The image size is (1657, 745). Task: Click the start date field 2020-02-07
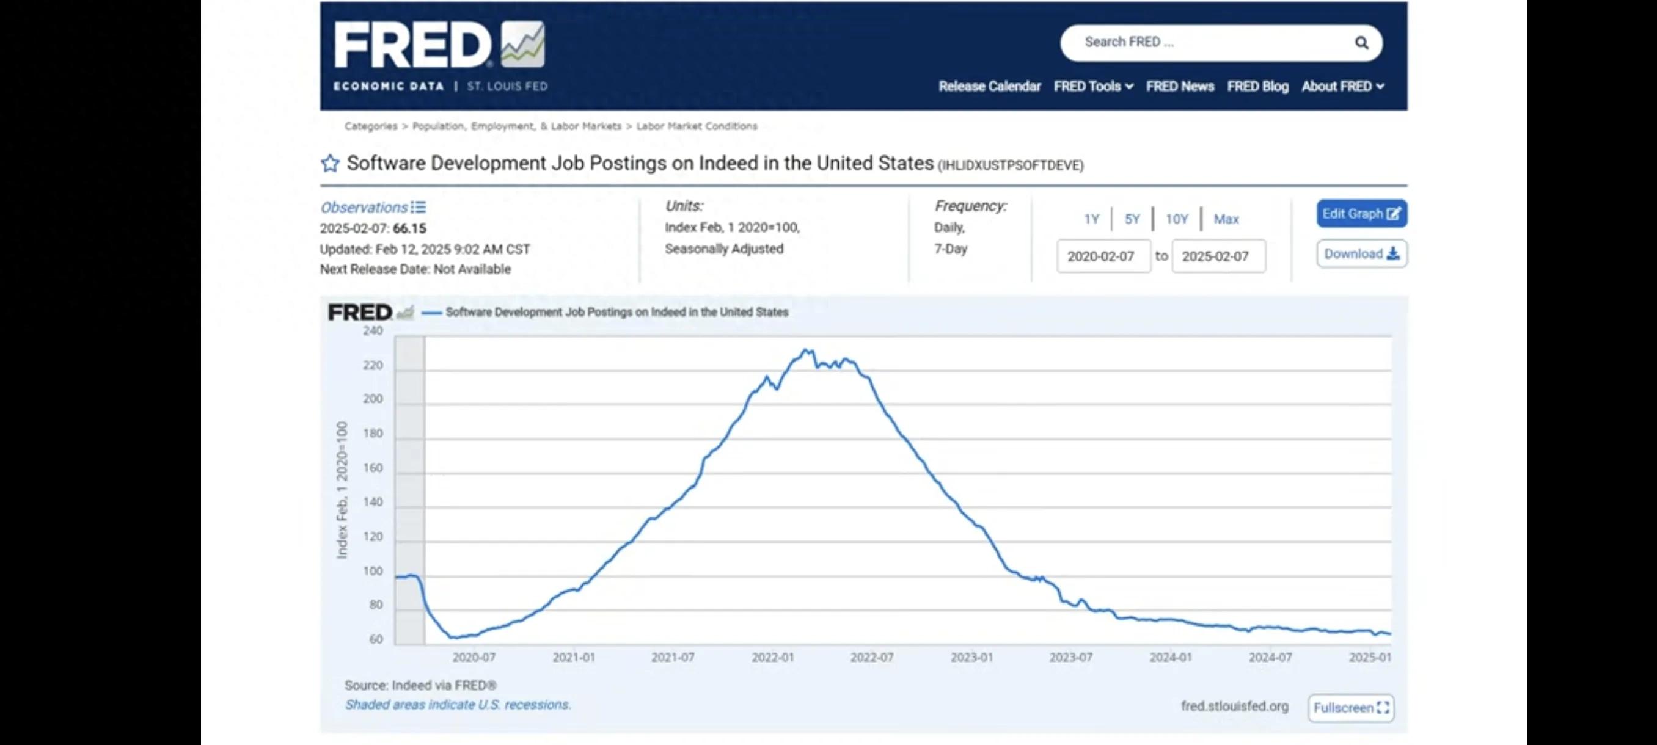1102,256
